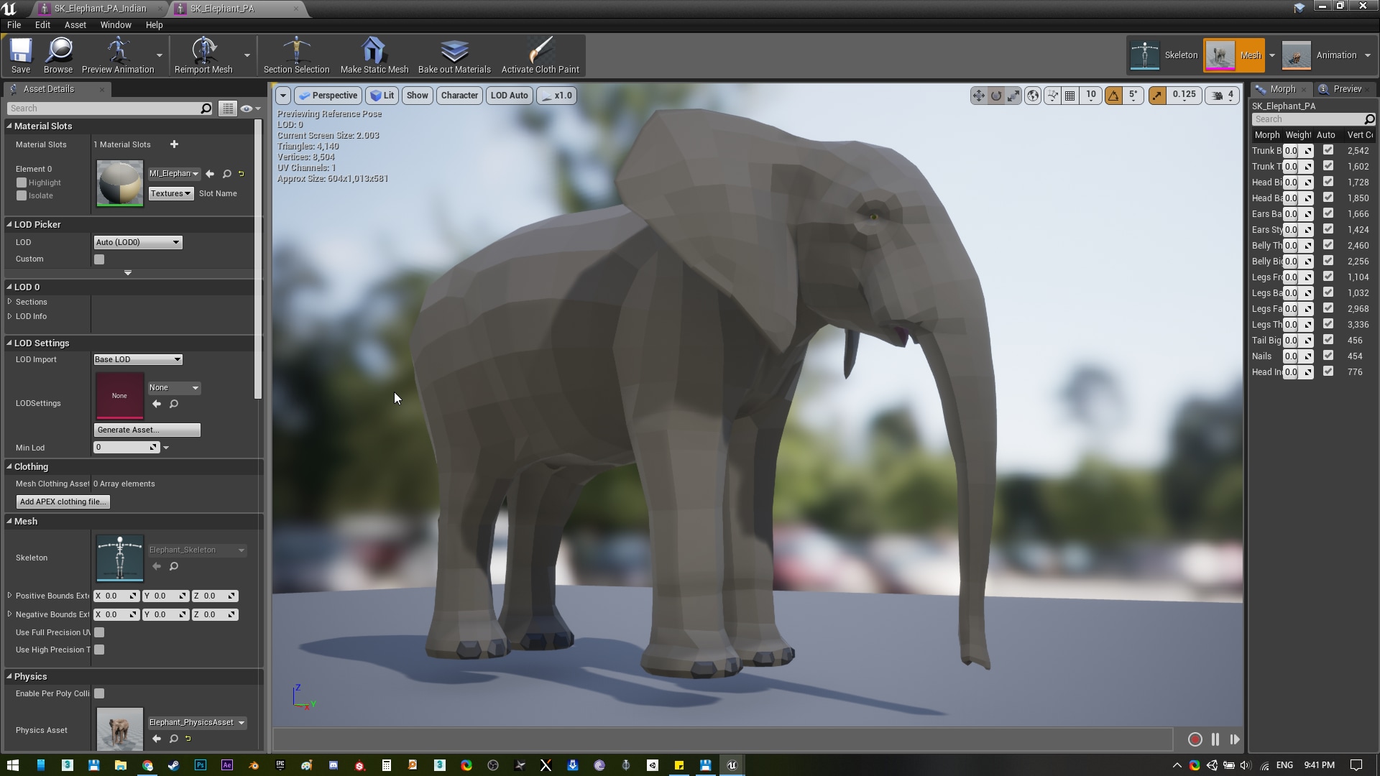1380x776 pixels.
Task: Switch to Animation editor mode
Action: coord(1321,55)
